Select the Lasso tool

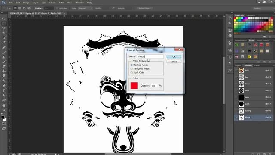(x=4, y=28)
